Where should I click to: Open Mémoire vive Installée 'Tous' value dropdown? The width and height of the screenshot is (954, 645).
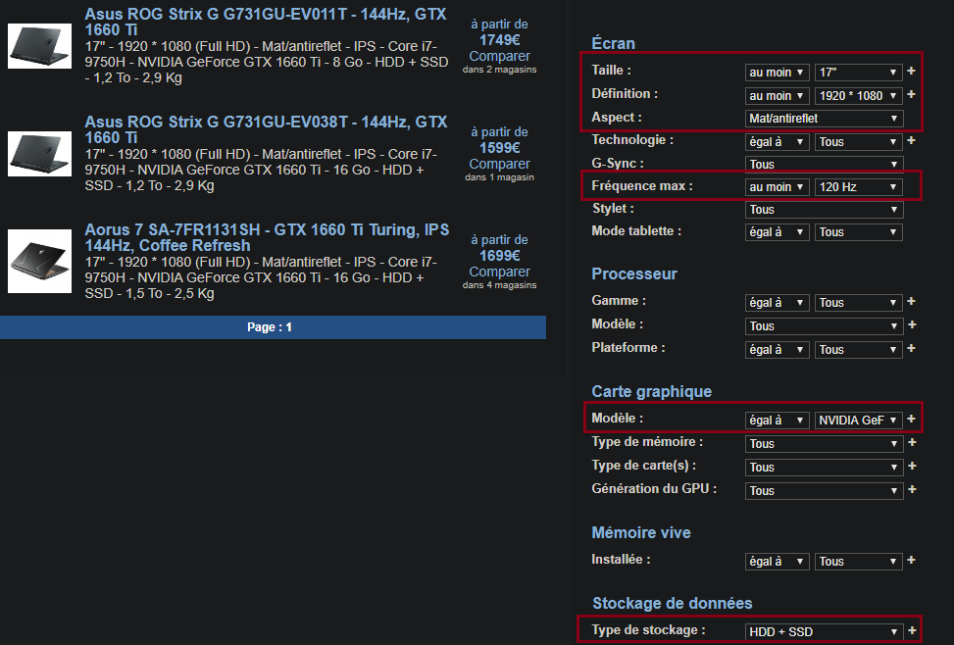(x=859, y=562)
